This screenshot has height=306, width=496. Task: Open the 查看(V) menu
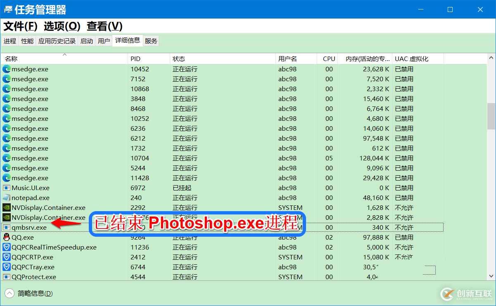[x=104, y=26]
